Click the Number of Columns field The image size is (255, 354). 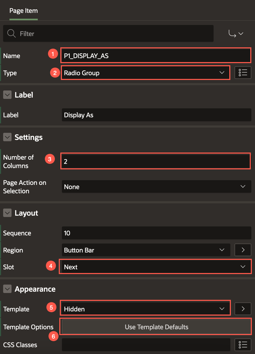(x=156, y=161)
